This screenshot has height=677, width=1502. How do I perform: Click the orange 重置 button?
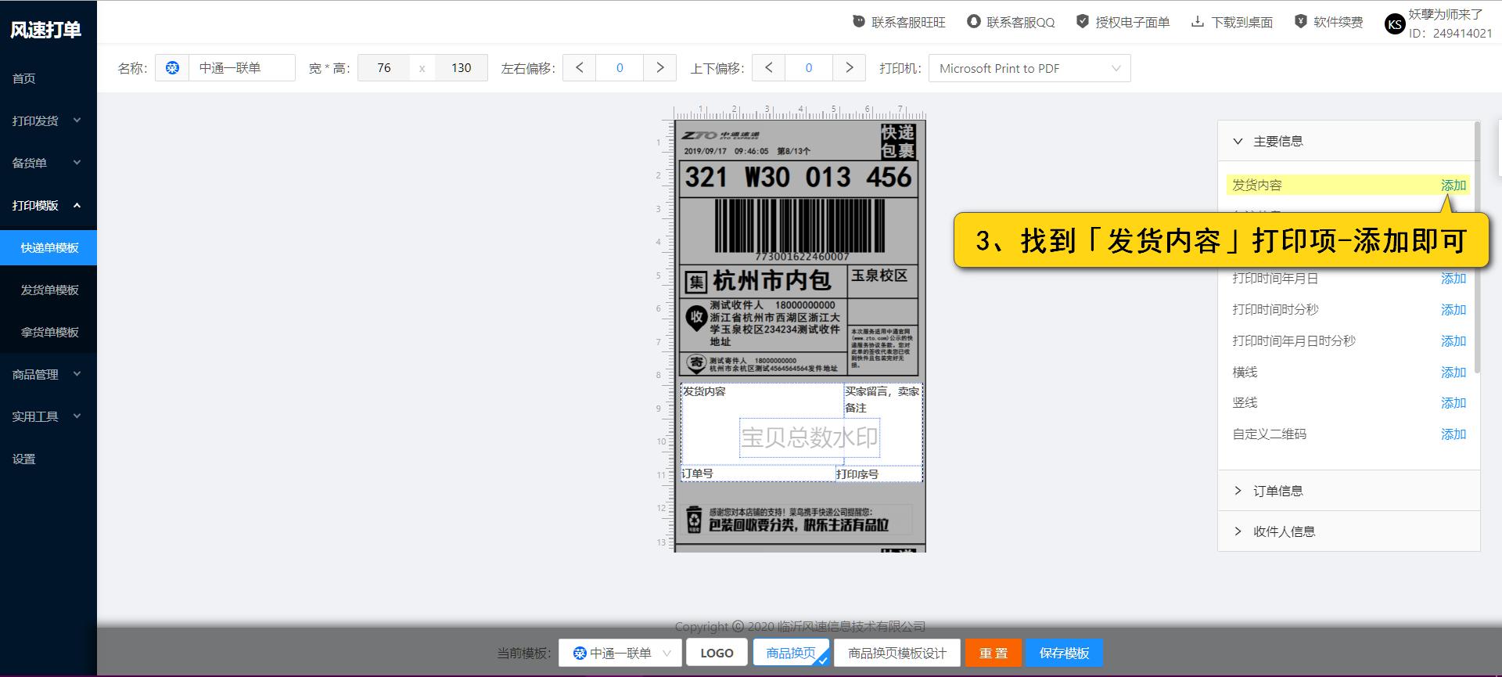coord(994,653)
